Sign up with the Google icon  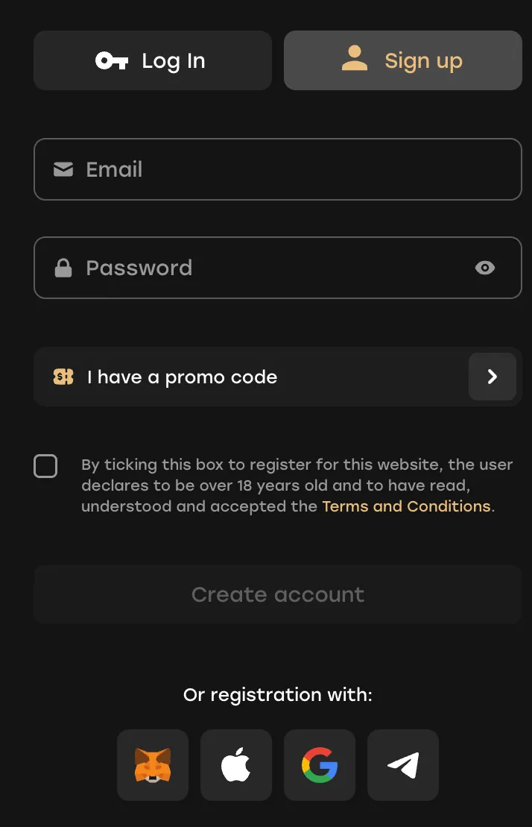(x=319, y=764)
